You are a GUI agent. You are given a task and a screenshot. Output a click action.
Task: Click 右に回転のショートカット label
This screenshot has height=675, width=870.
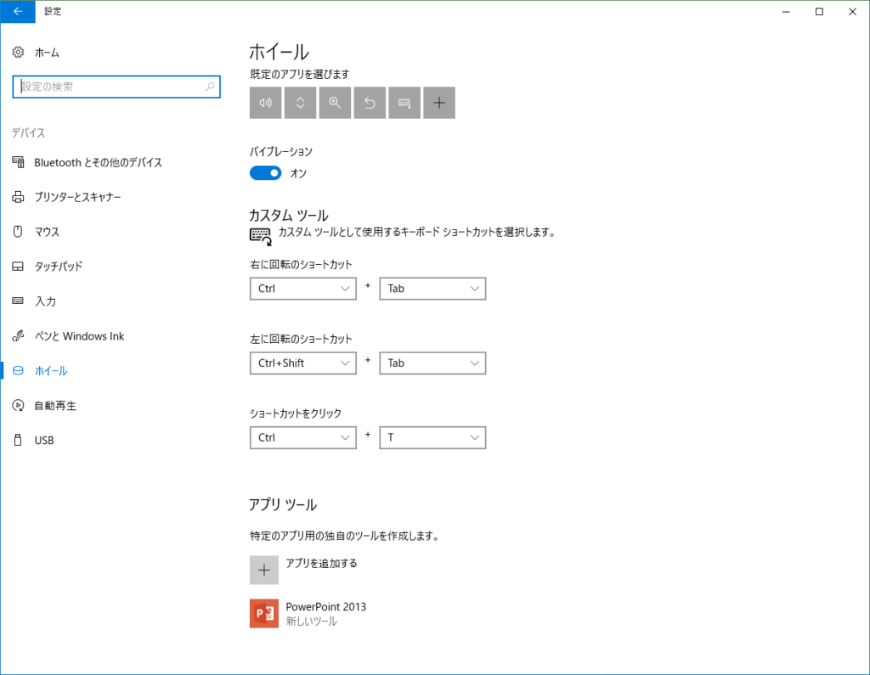pyautogui.click(x=301, y=265)
